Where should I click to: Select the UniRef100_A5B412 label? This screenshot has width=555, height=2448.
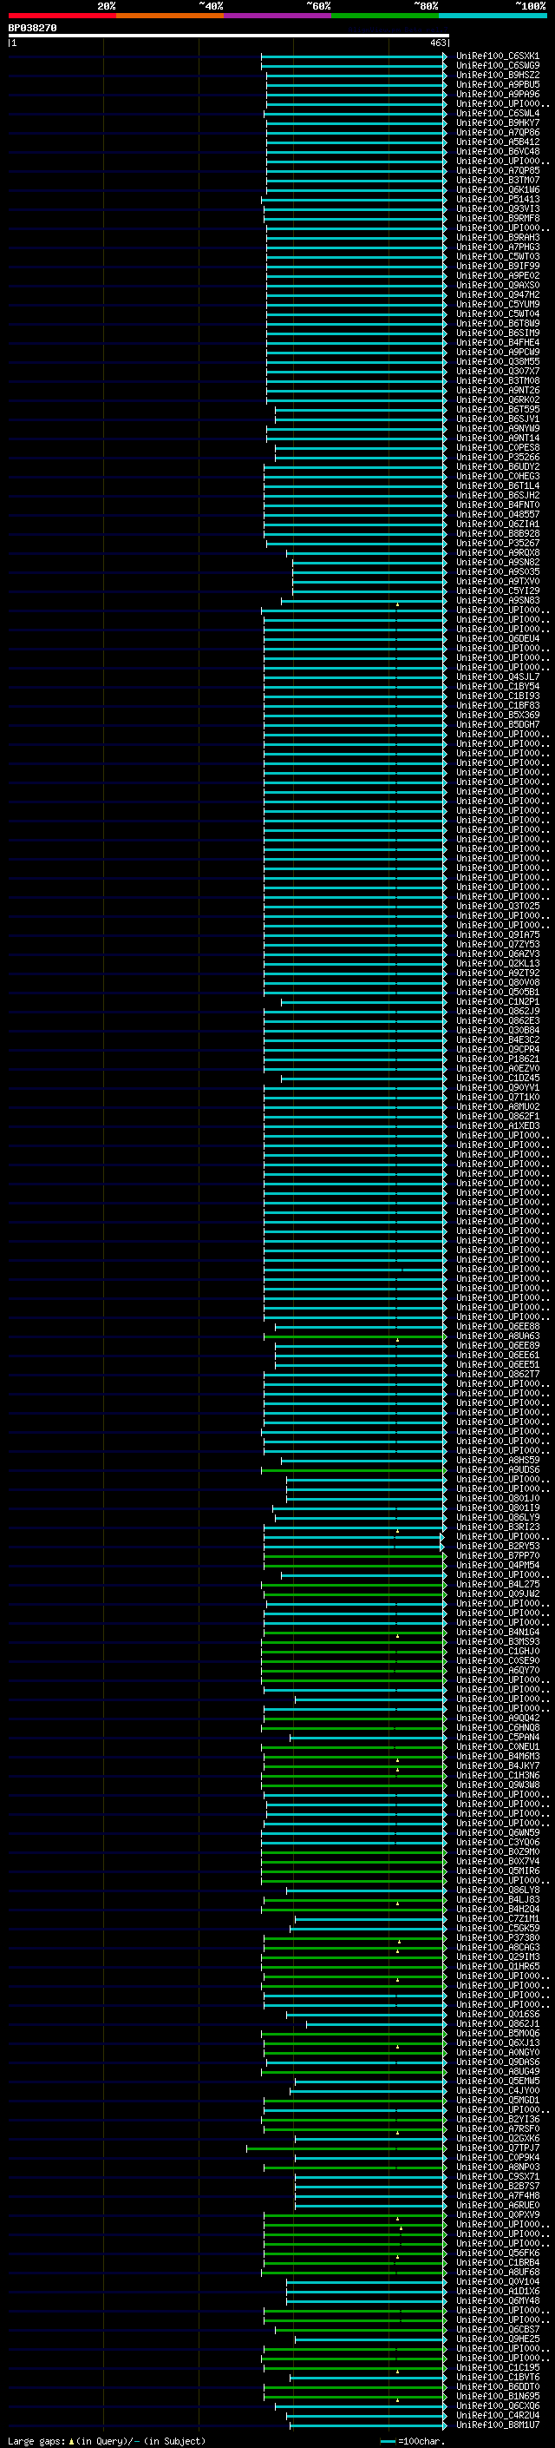(x=498, y=142)
